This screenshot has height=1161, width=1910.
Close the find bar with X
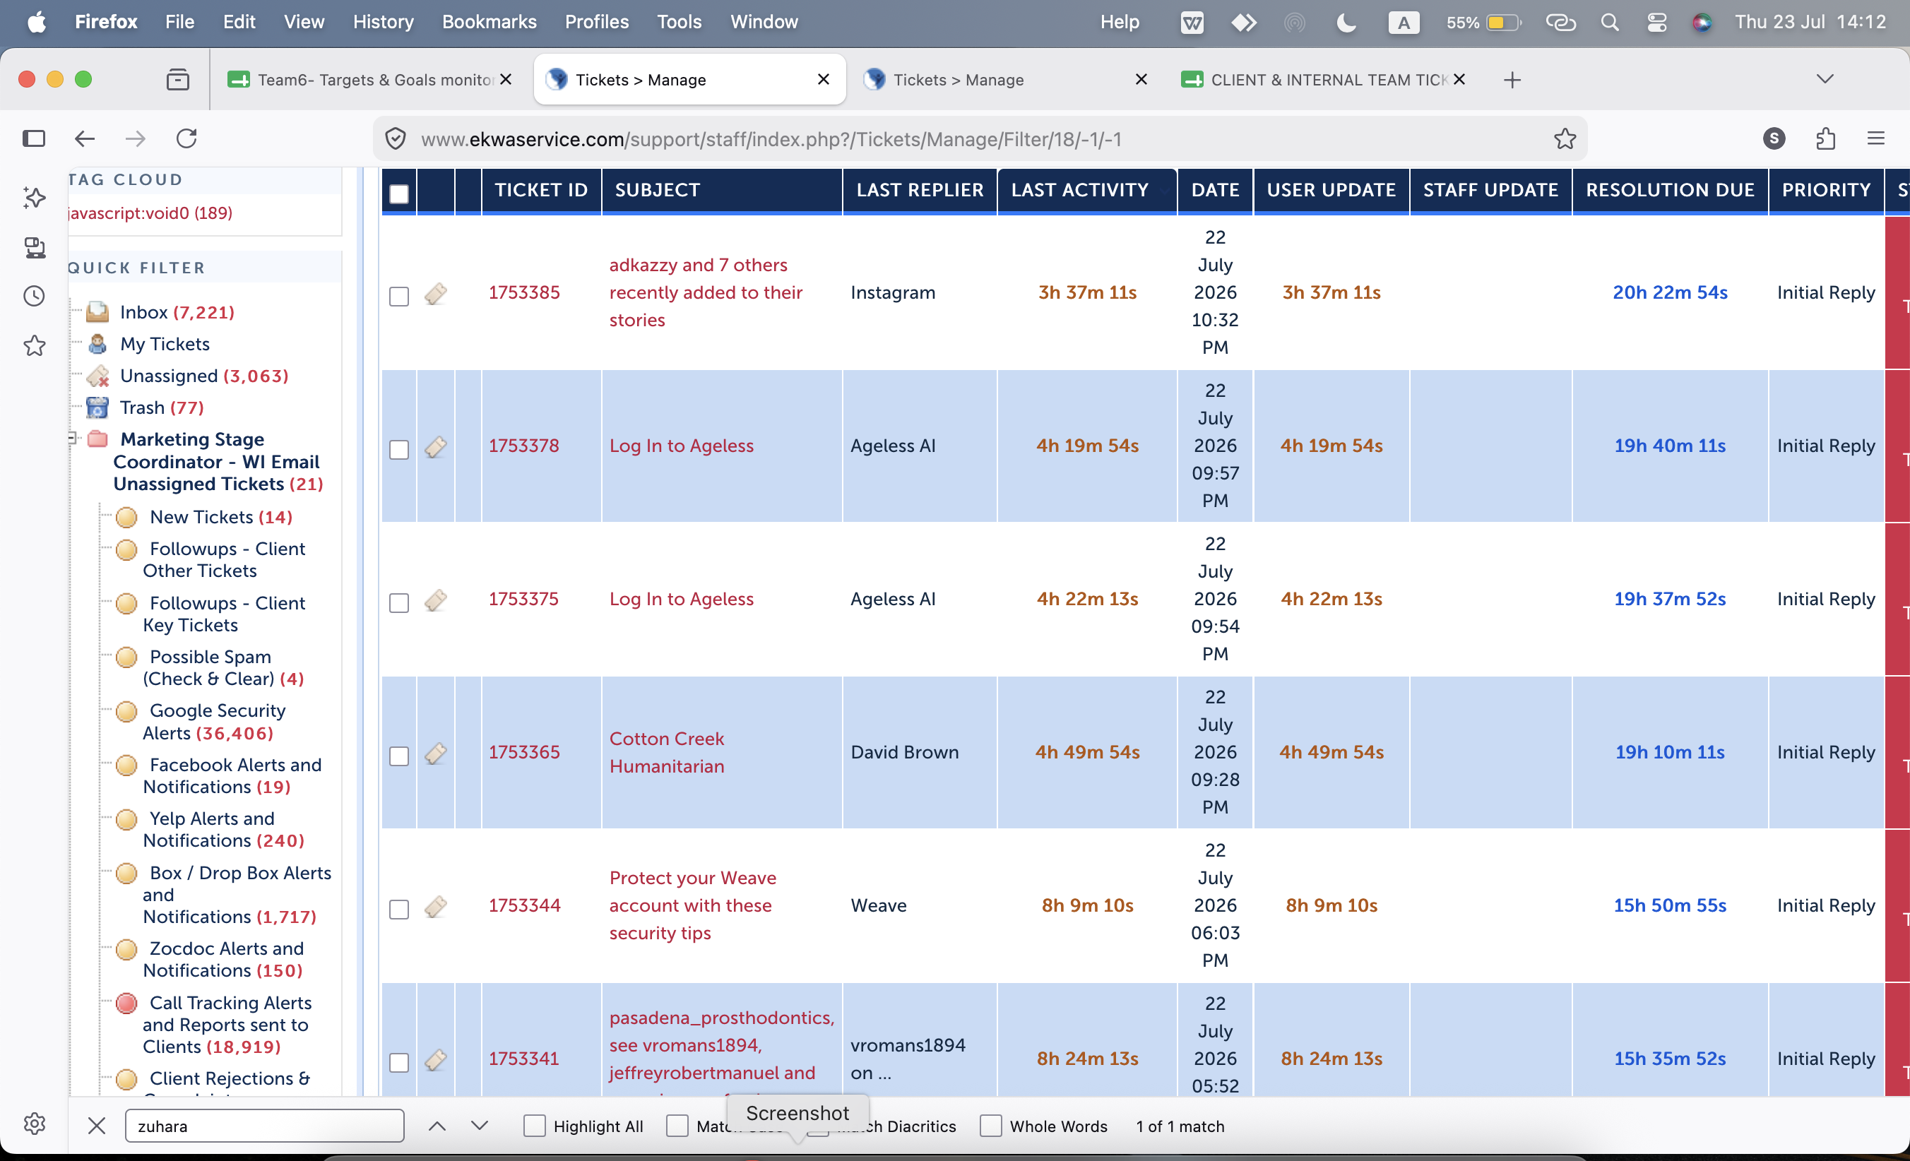pyautogui.click(x=96, y=1126)
